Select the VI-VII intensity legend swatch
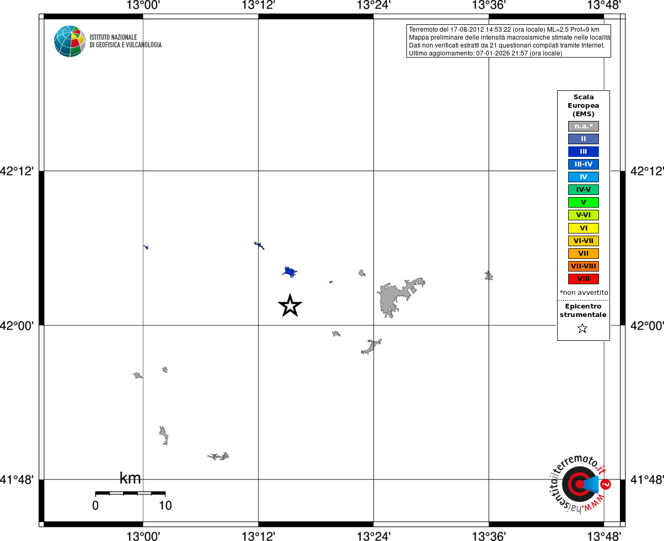 pyautogui.click(x=584, y=241)
